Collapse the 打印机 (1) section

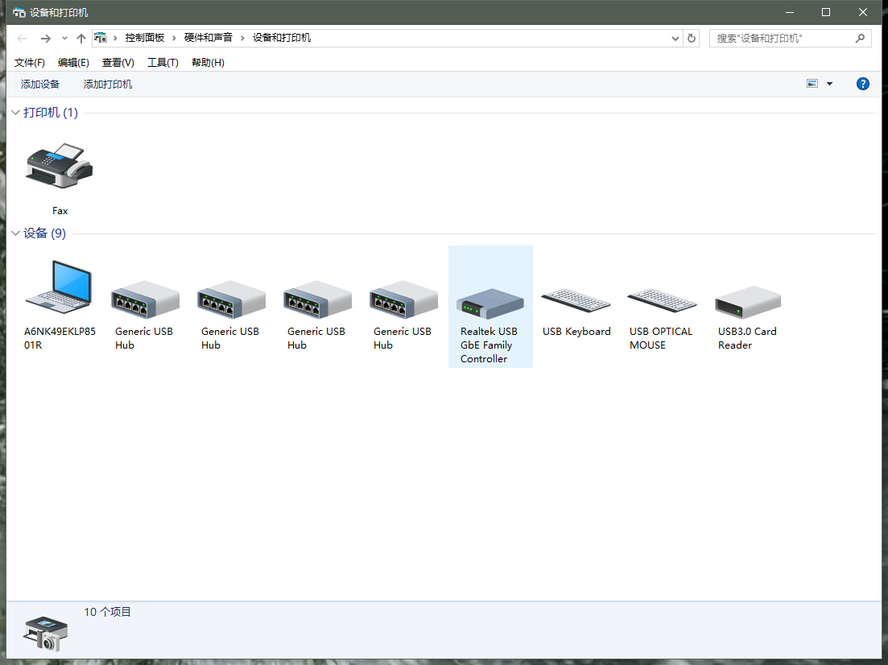[x=14, y=113]
